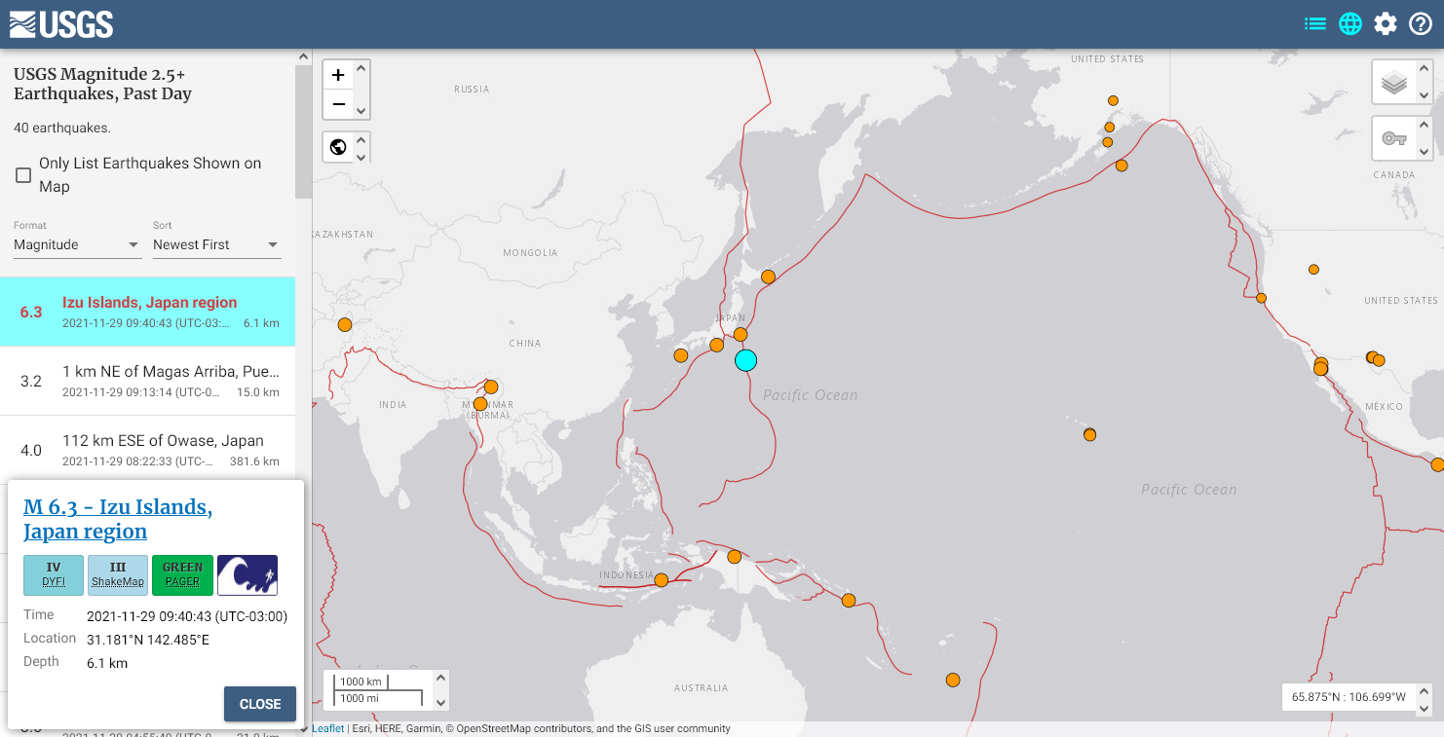Click down arrow beside coordinates display
This screenshot has height=737, width=1444.
(1425, 709)
